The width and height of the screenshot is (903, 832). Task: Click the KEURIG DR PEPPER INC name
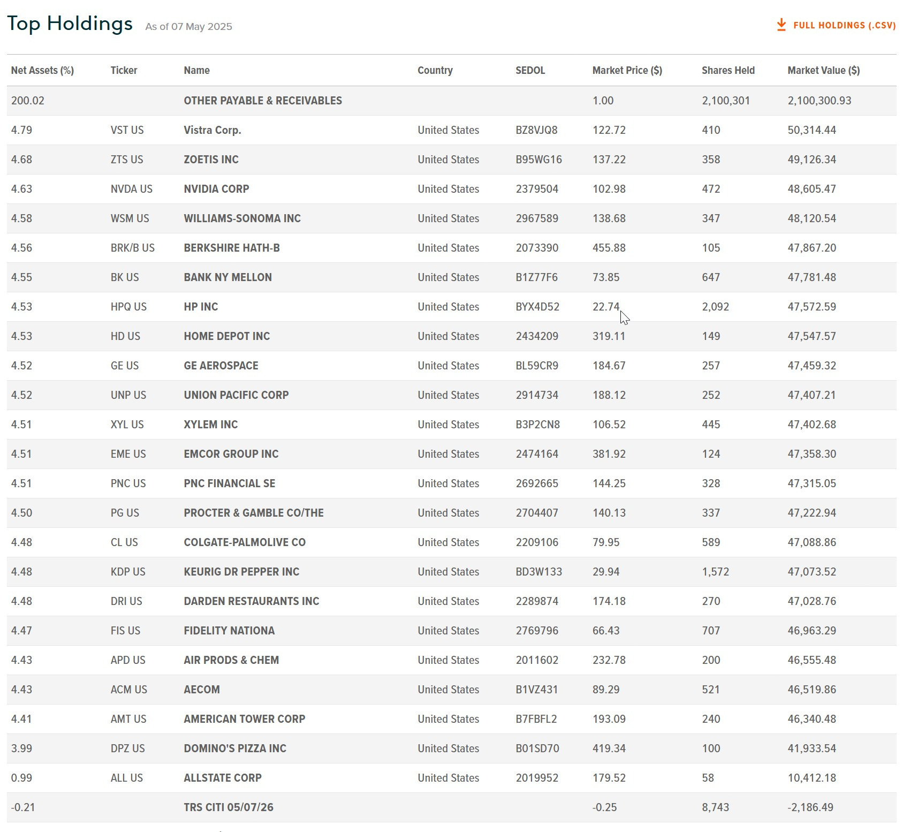tap(241, 572)
